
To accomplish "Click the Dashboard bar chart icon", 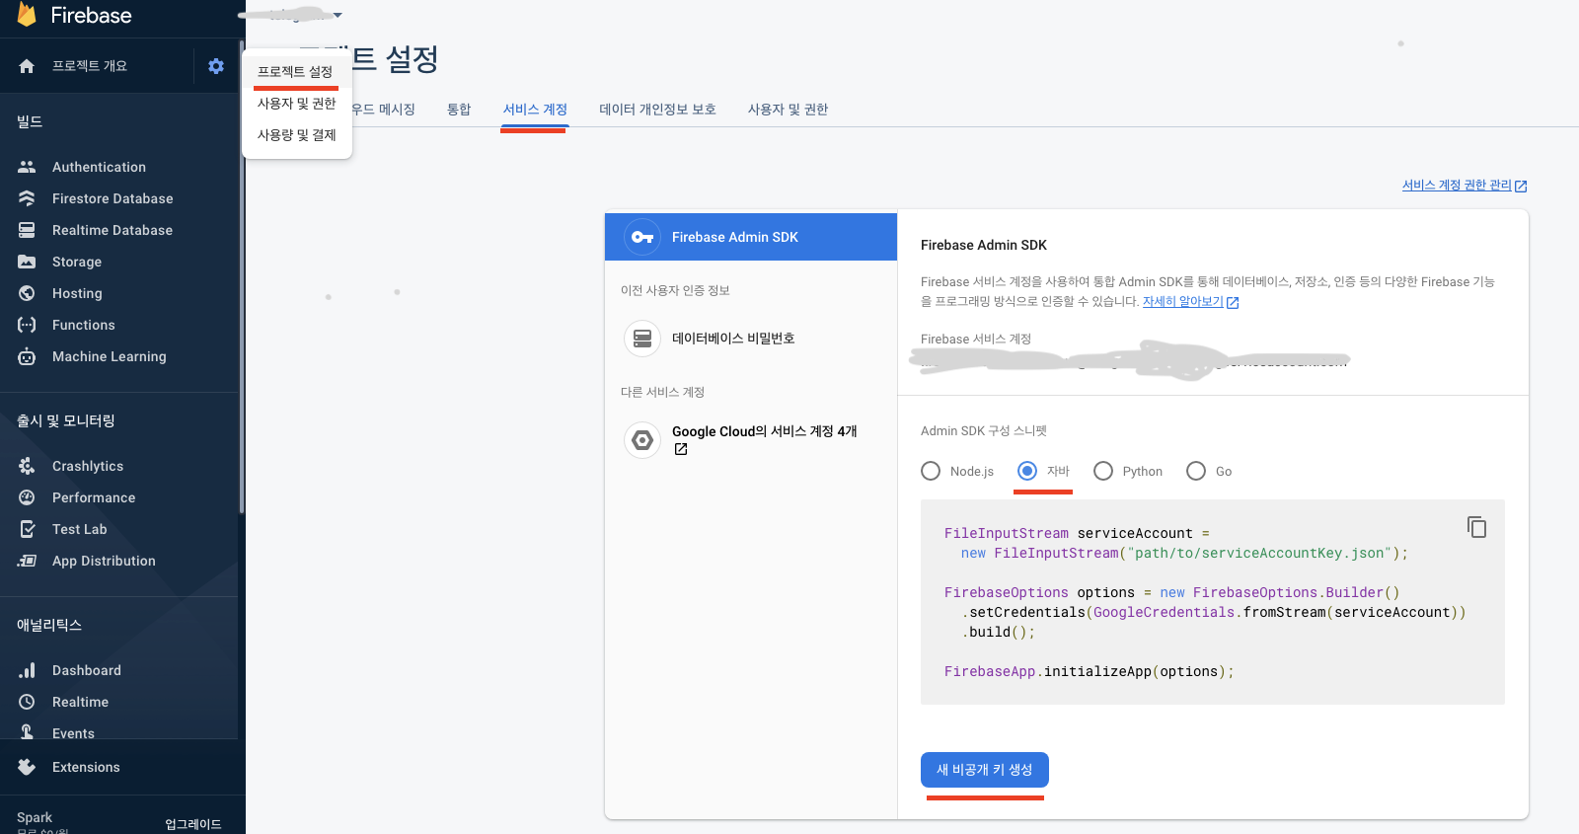I will pos(27,670).
